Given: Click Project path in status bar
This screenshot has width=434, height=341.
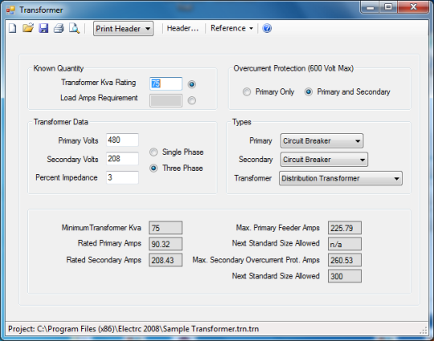Looking at the screenshot, I should click(x=133, y=329).
